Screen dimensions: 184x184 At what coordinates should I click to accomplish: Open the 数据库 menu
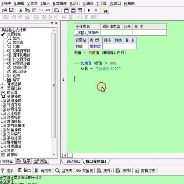pyautogui.click(x=60, y=4)
